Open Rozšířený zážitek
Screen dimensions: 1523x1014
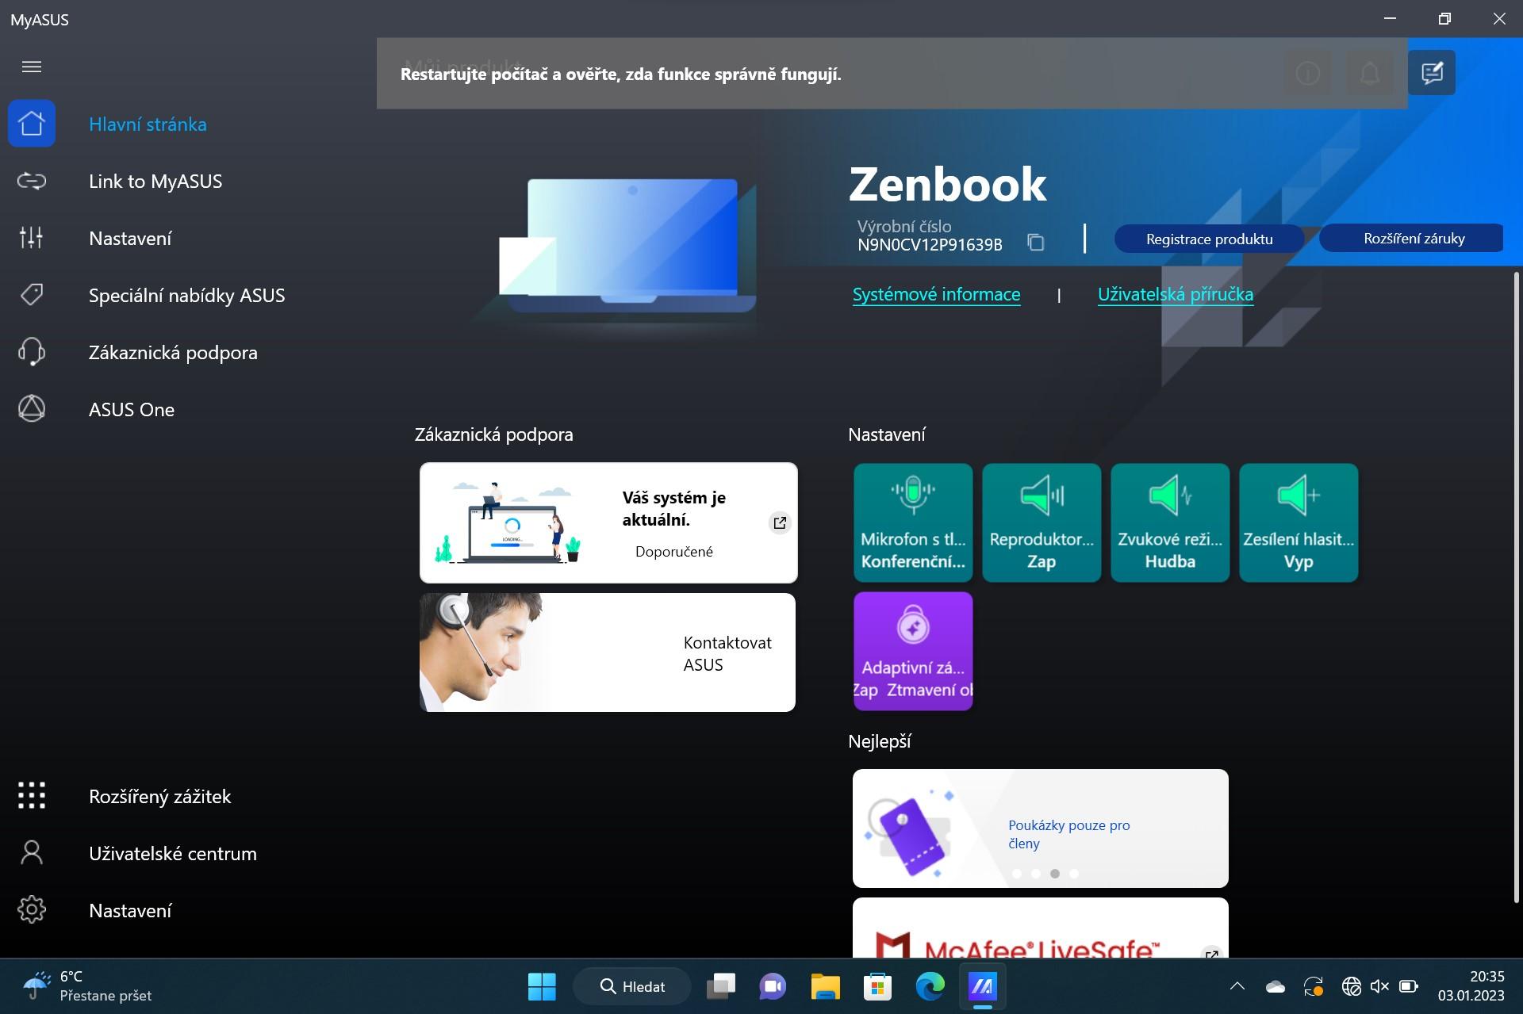point(159,797)
